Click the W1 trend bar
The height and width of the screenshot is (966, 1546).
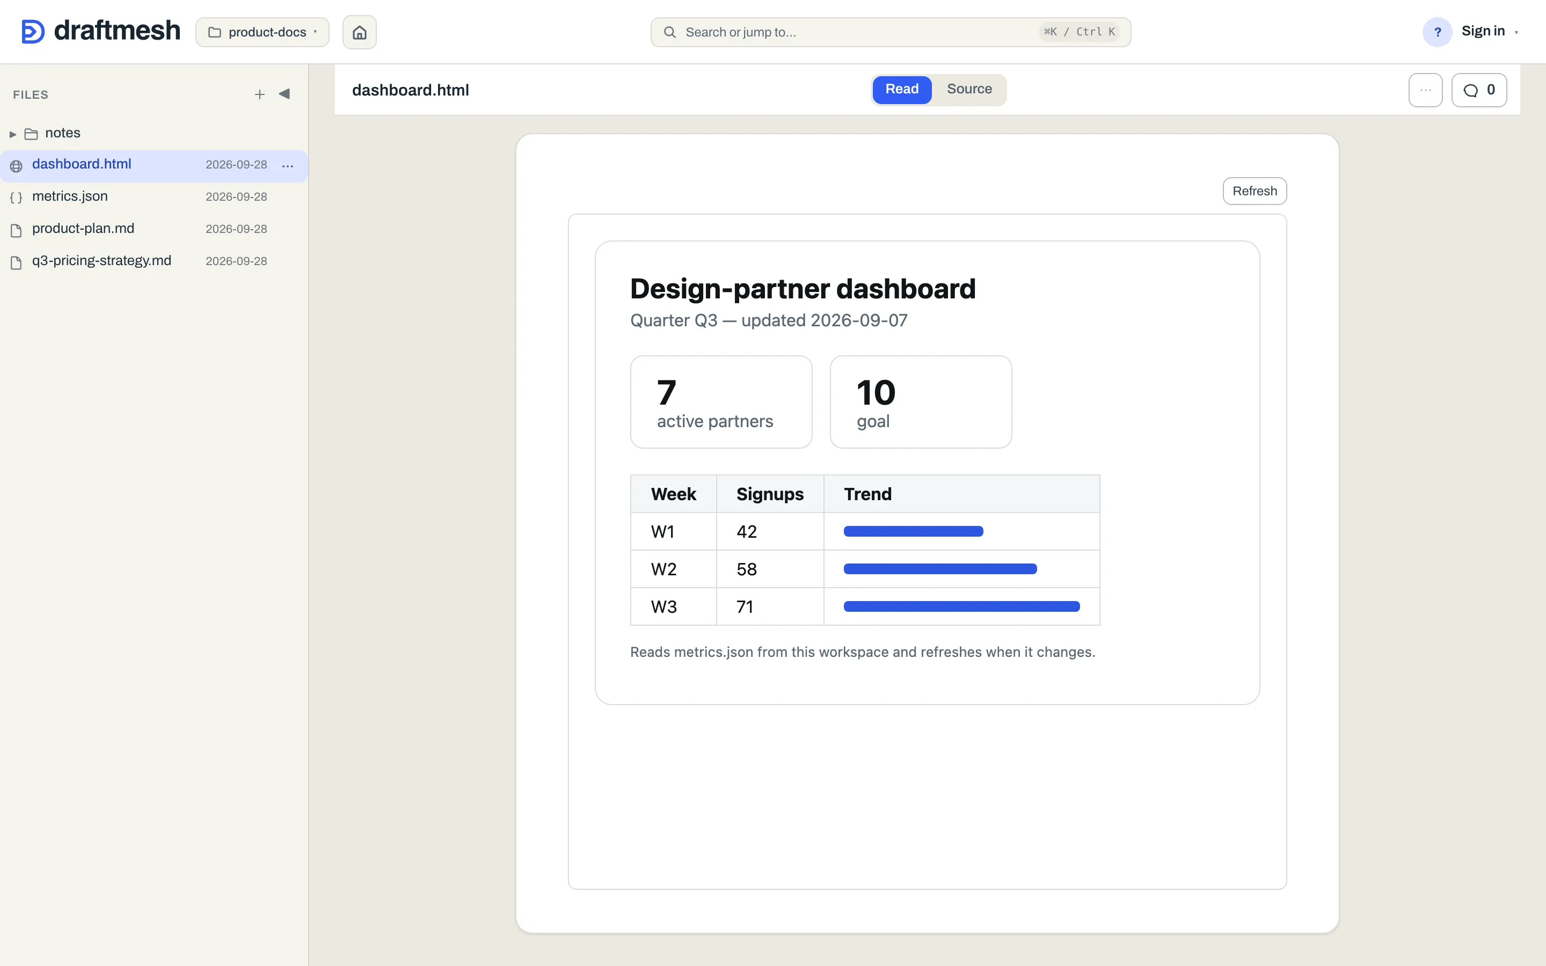[x=913, y=531]
